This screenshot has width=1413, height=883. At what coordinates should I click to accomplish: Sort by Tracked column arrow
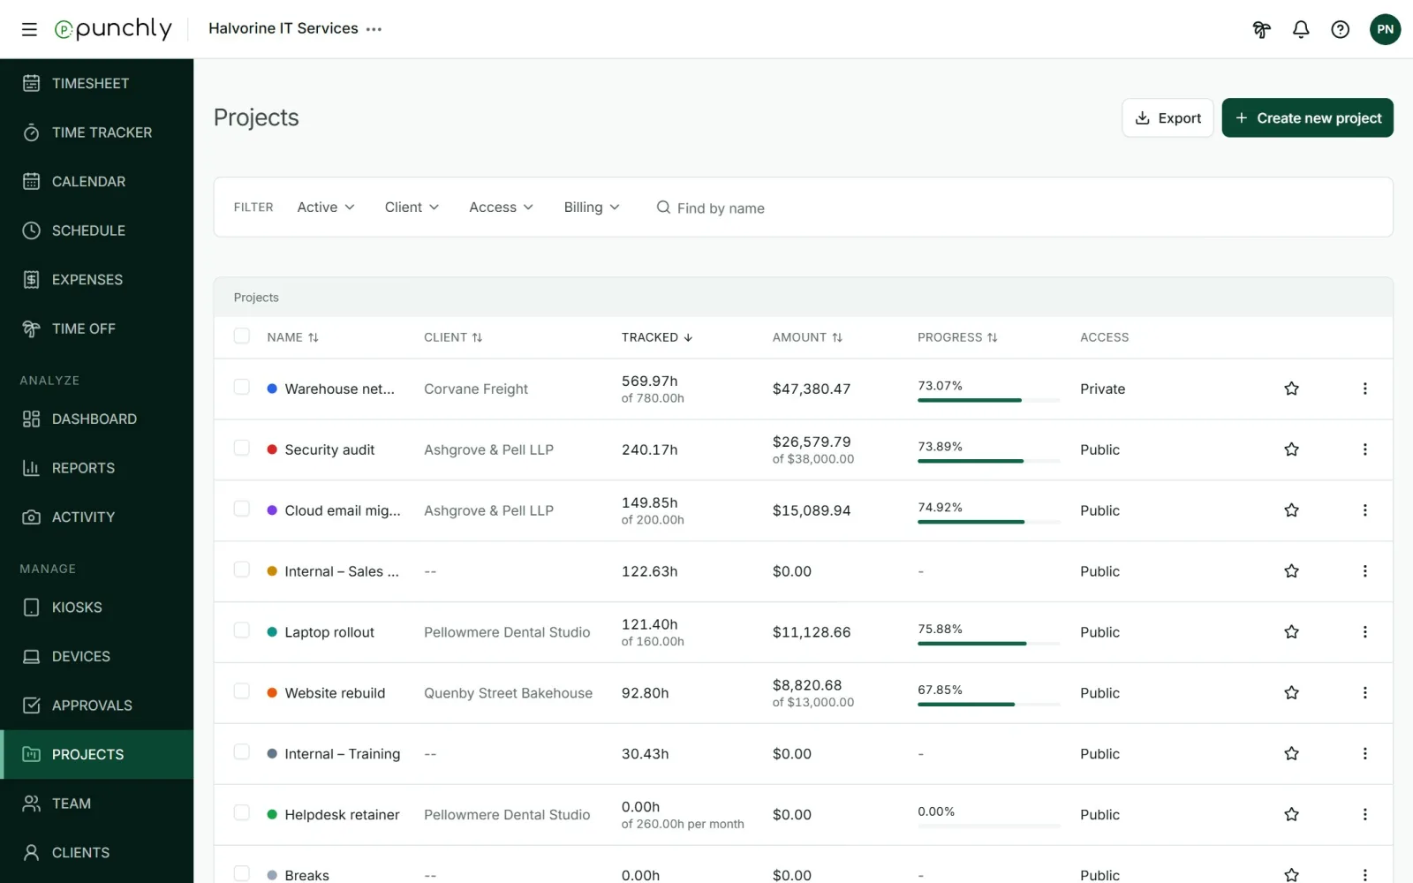coord(688,337)
